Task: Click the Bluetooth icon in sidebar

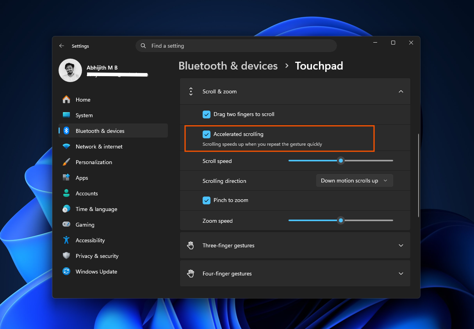Action: coord(66,131)
